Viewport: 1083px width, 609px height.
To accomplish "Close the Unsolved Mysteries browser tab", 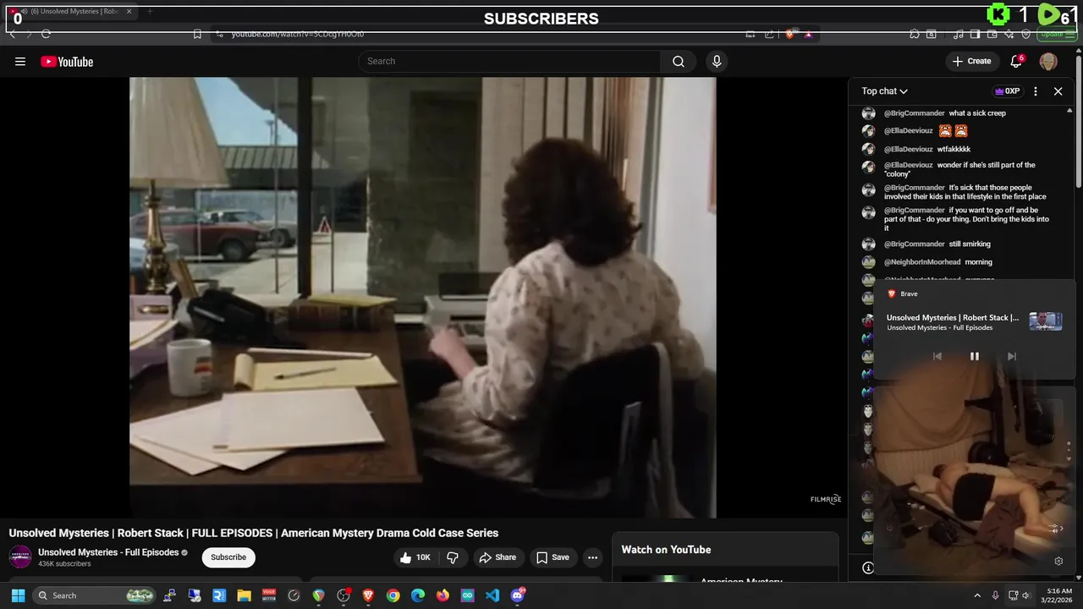I will tap(129, 11).
